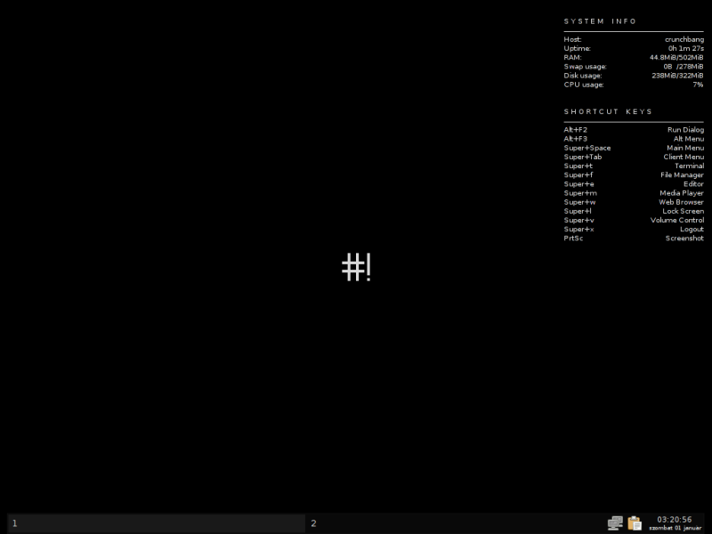
Task: Click the "Alt+F3" shortcut text
Action: (x=575, y=139)
